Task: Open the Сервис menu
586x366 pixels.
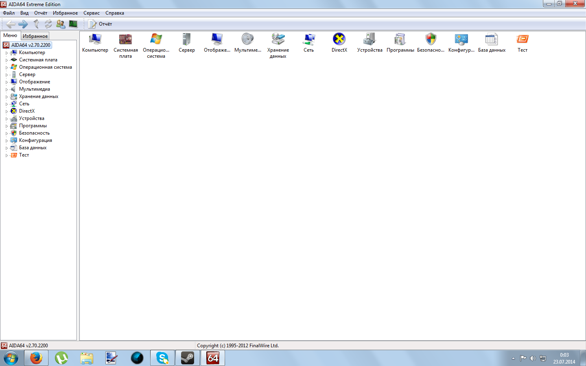Action: (92, 13)
